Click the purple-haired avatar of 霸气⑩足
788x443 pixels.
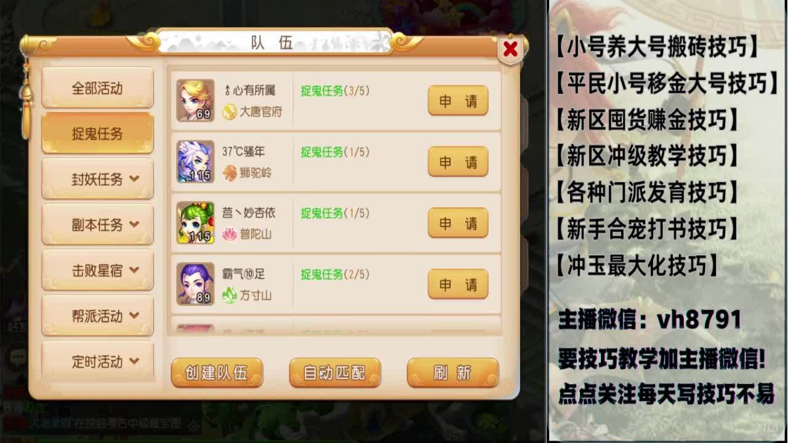pyautogui.click(x=195, y=284)
